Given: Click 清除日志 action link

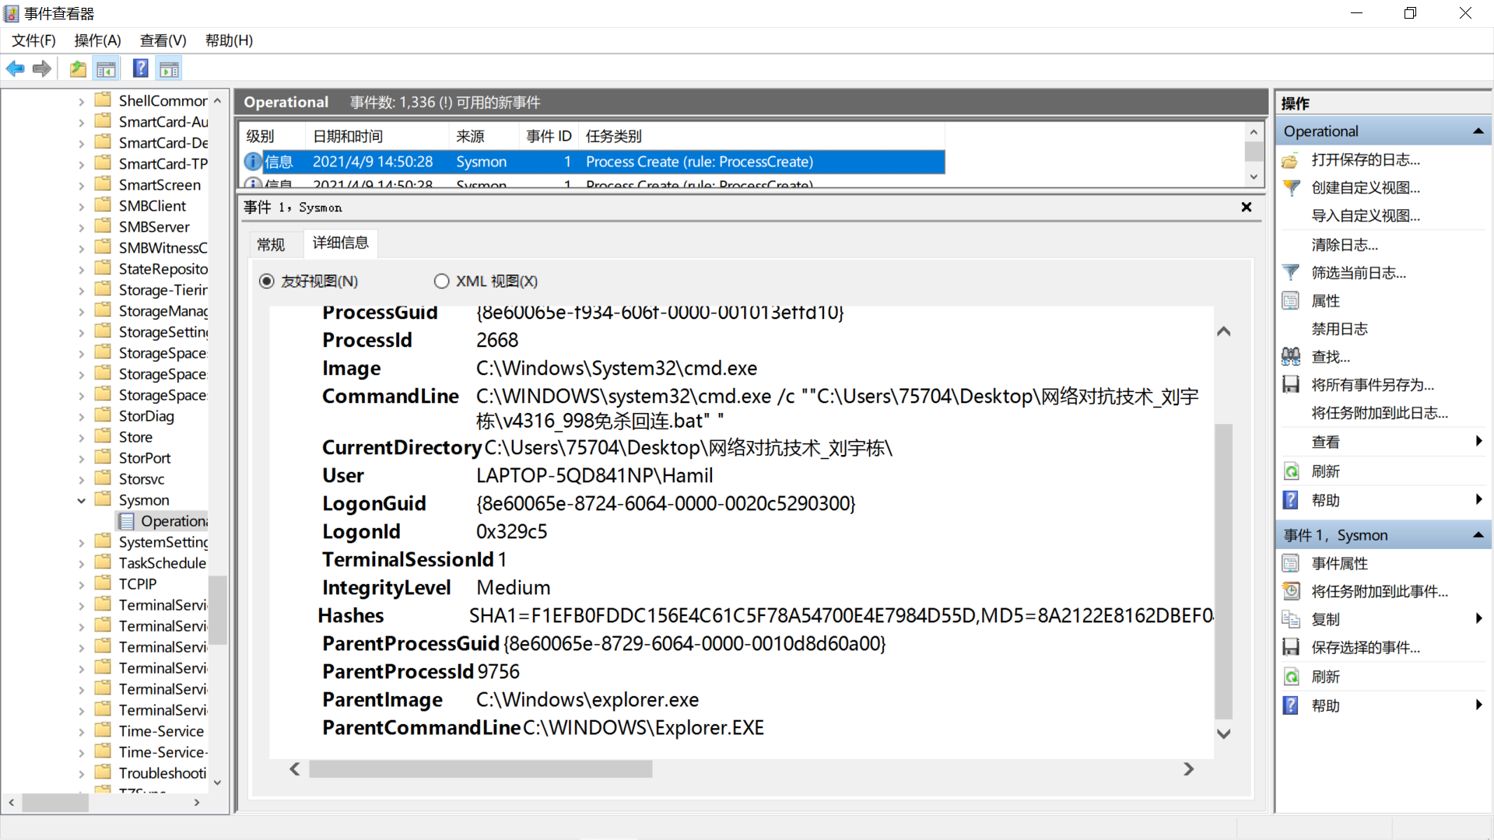Looking at the screenshot, I should (1345, 245).
